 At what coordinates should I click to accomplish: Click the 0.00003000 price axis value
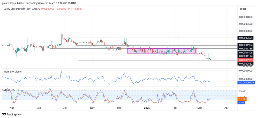pyautogui.click(x=246, y=31)
